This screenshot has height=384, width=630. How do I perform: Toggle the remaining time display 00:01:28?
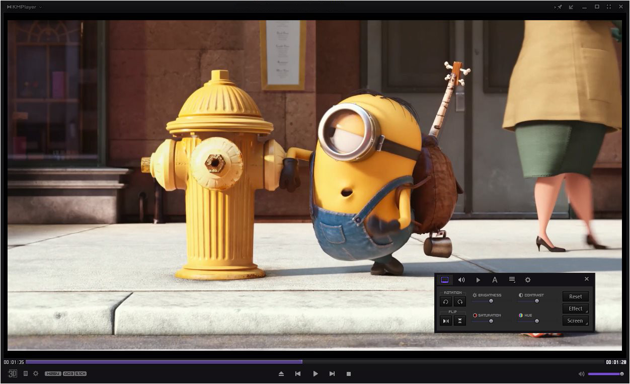tap(616, 362)
